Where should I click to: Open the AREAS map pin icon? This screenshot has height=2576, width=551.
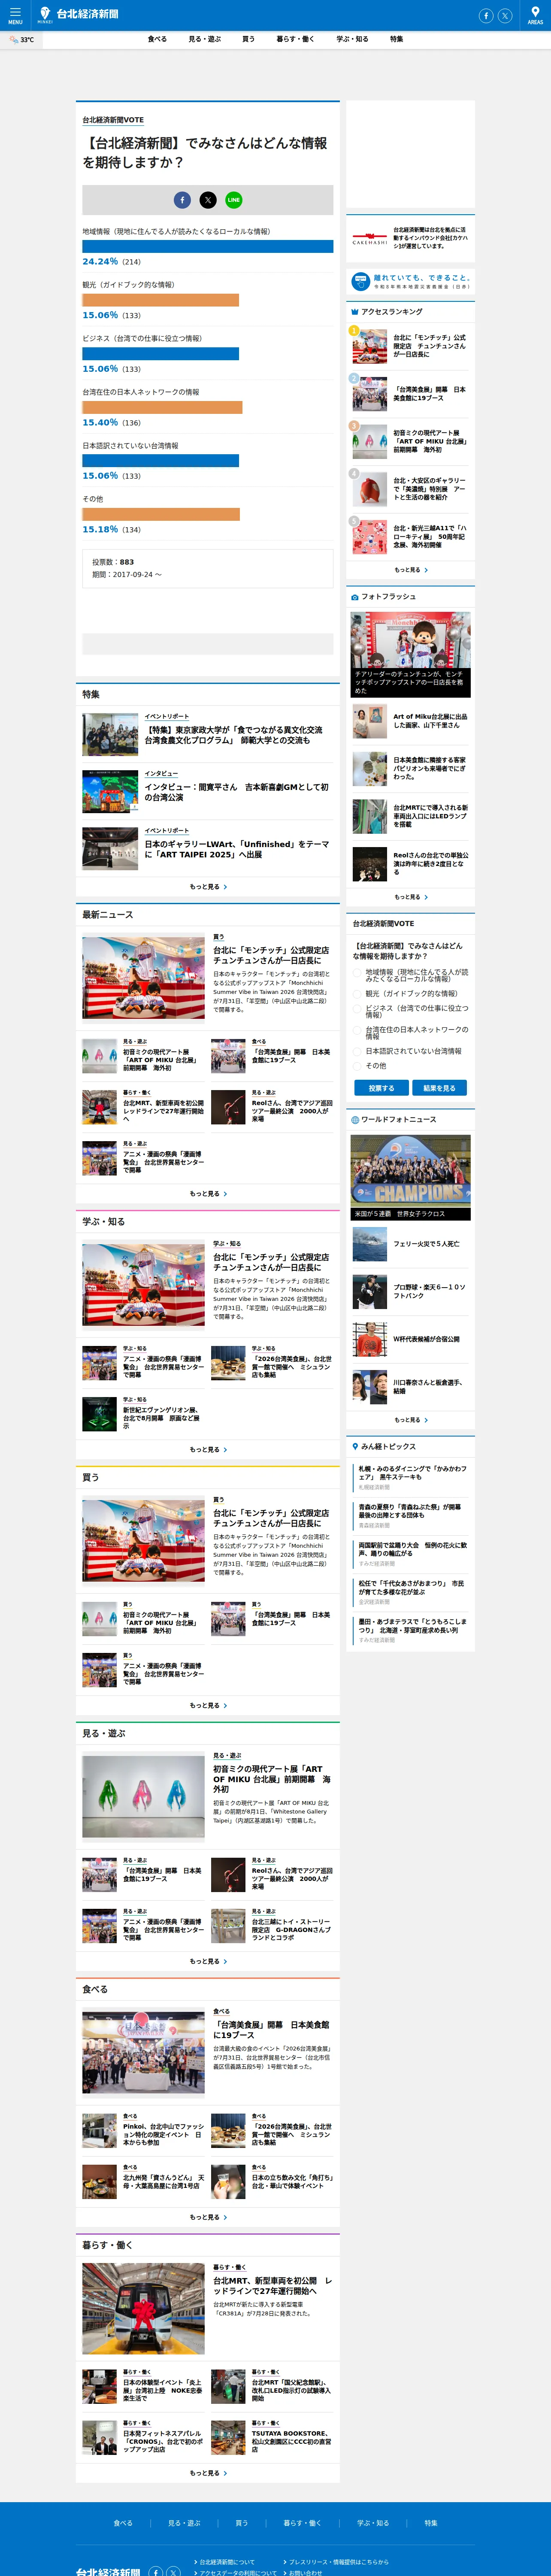click(x=535, y=15)
